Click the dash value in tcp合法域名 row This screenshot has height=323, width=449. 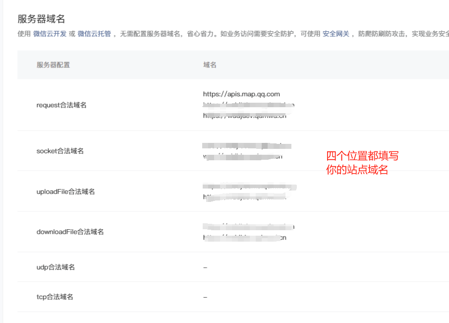pos(205,297)
